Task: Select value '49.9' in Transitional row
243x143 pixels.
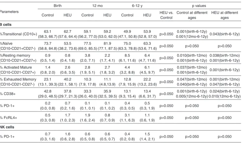Action: pos(127,31)
